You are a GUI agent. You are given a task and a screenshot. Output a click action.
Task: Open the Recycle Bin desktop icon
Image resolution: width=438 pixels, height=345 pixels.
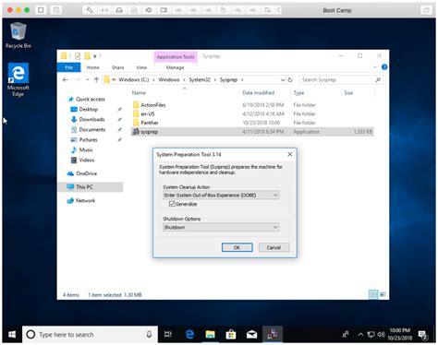18,35
